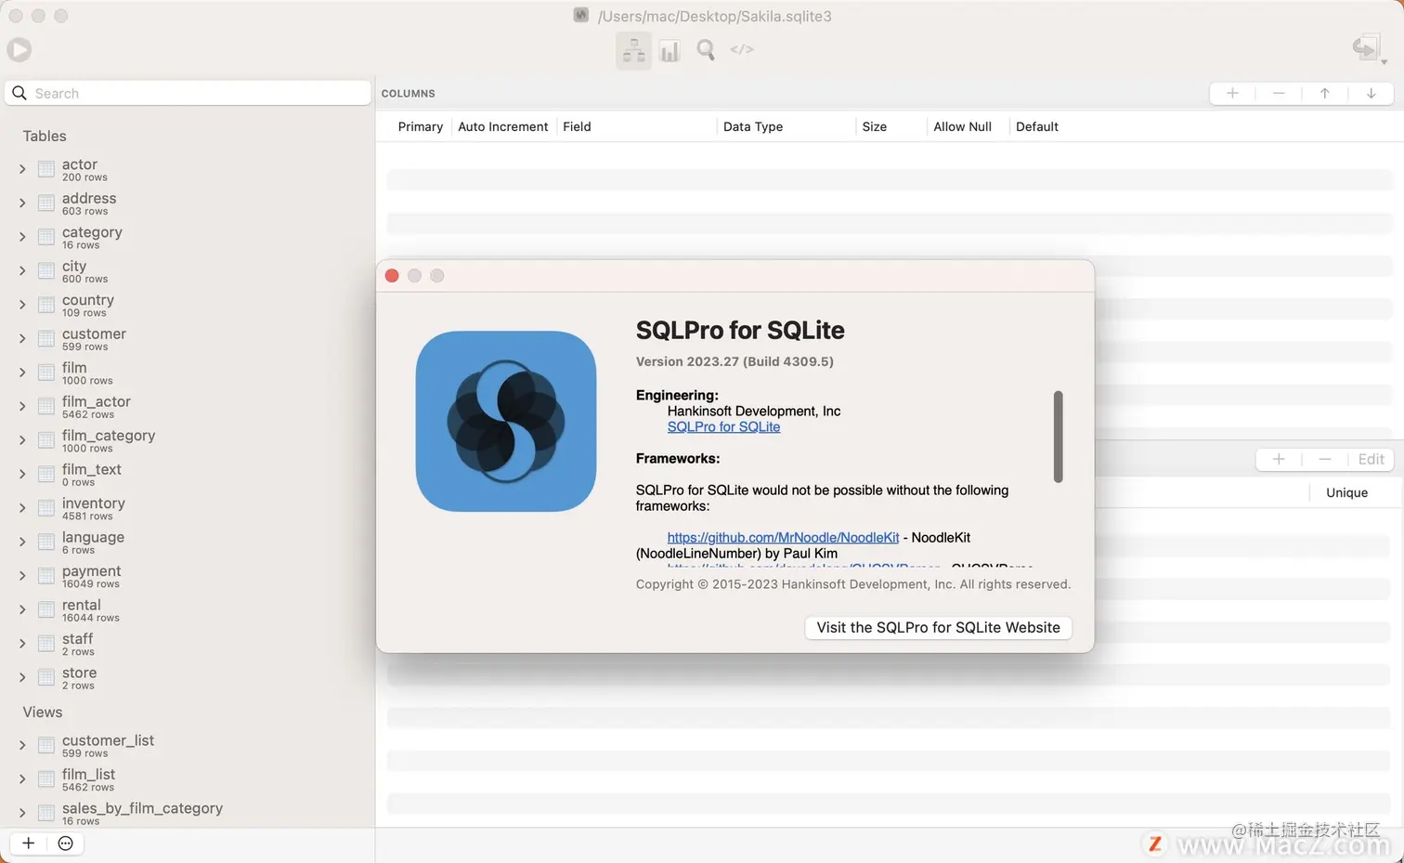Click the About dialog scrollbar

click(x=1058, y=437)
